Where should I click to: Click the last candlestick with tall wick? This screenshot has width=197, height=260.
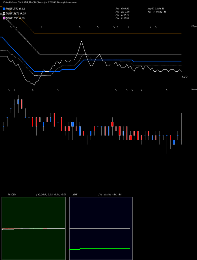click(181, 129)
